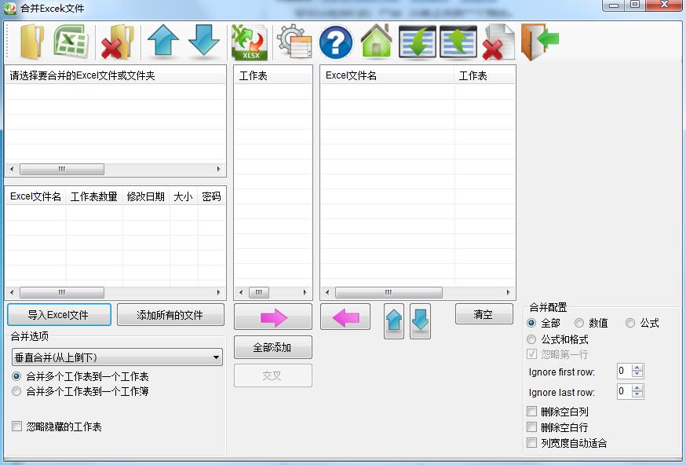Viewport: 686px width, 465px height.
Task: Click 大小 column header
Action: click(184, 196)
